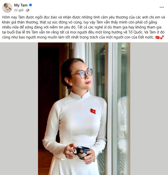This screenshot has width=168, height=175.
Task: Open the post via the 22 giờ timestamp
Action: (x=19, y=10)
